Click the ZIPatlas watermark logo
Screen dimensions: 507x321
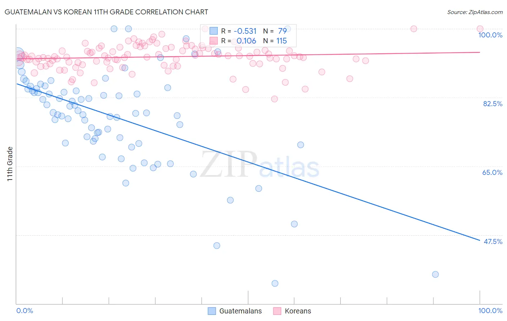coord(260,165)
